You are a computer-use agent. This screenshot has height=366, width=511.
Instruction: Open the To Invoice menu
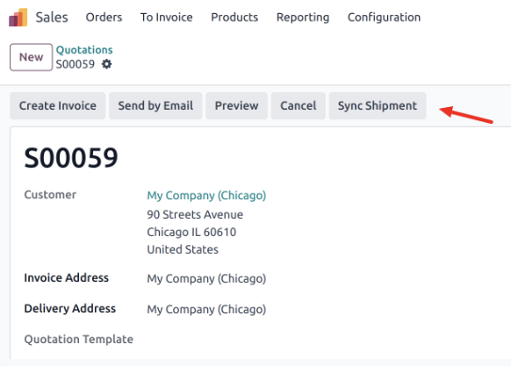[x=167, y=18]
